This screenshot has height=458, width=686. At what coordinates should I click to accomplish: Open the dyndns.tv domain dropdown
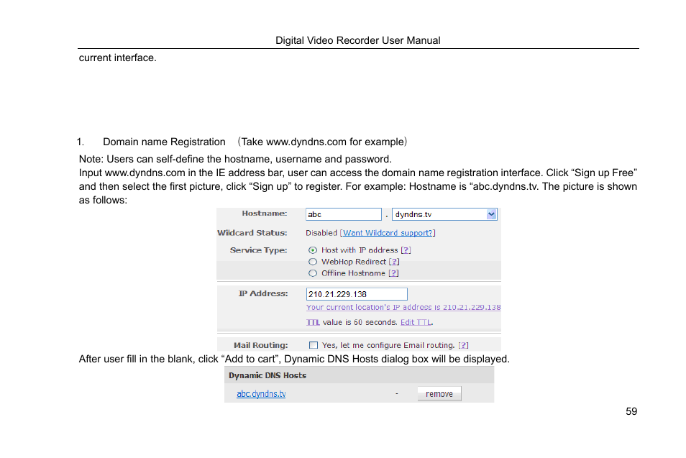coord(491,214)
